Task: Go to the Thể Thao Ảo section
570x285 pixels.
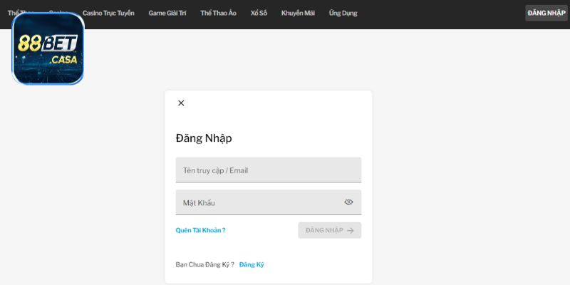Action: coord(218,13)
